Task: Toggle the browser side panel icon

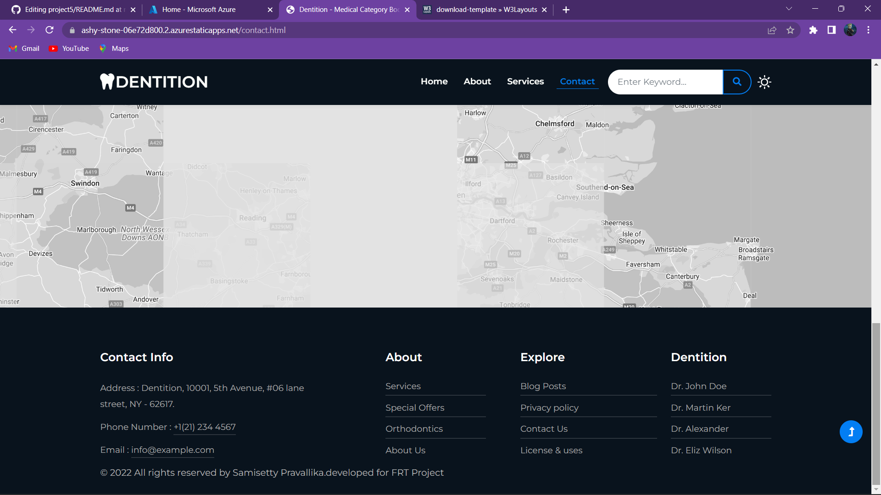Action: point(831,30)
